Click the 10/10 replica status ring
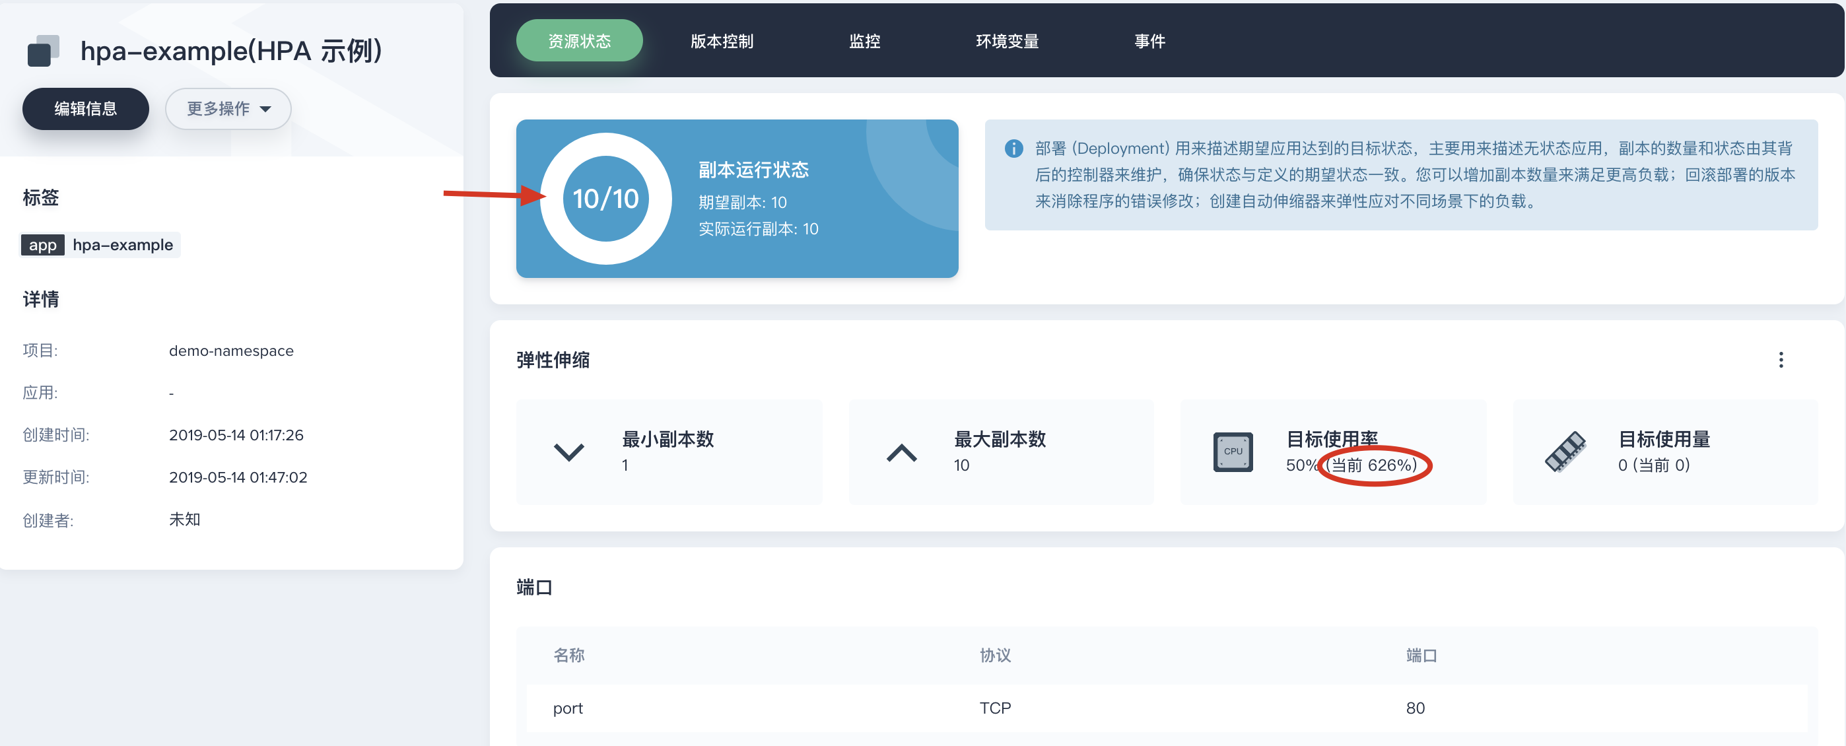The image size is (1846, 746). (605, 199)
